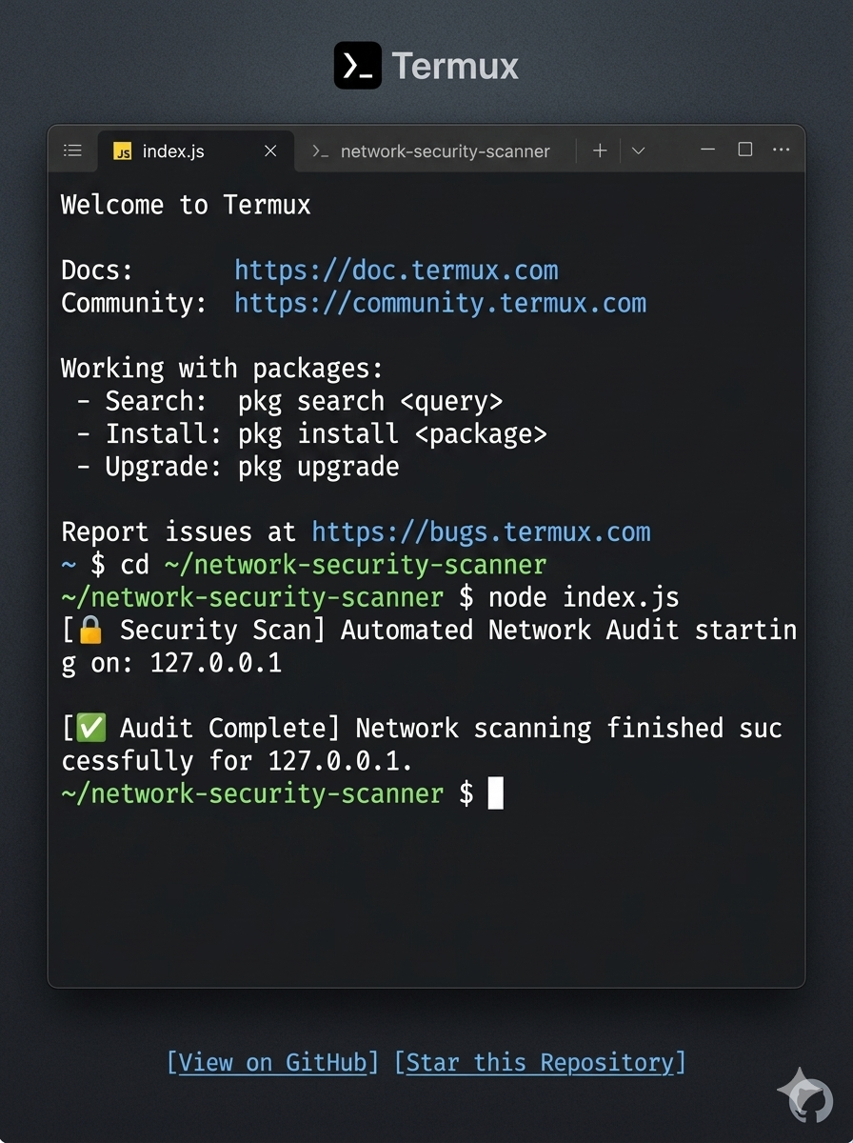Switch to the network-security-scanner tab
The height and width of the screenshot is (1143, 853).
tap(431, 150)
